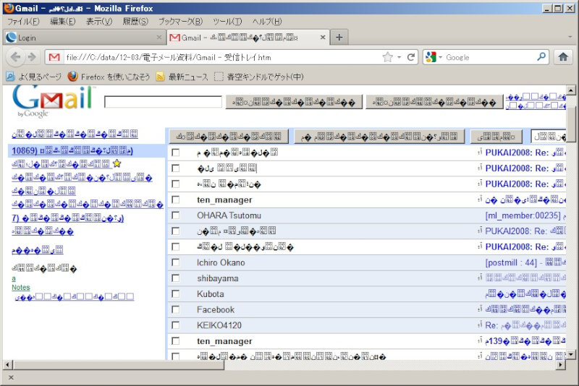Viewport: 579px width, 386px height.
Task: Click the horizontal scrollbar right arrow
Action: 562,365
